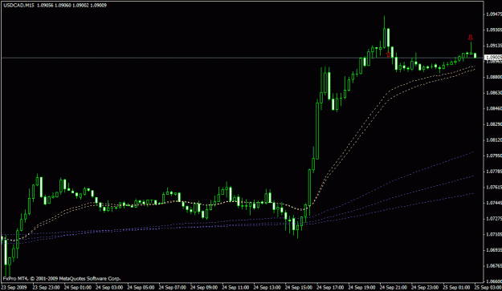Screen dimensions: 502x291
Task: Click the red arrow above the latest candle
Action: click(471, 38)
